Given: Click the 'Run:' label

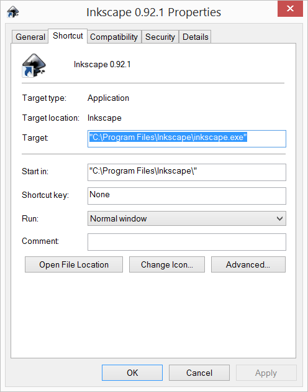Looking at the screenshot, I should pyautogui.click(x=30, y=218).
